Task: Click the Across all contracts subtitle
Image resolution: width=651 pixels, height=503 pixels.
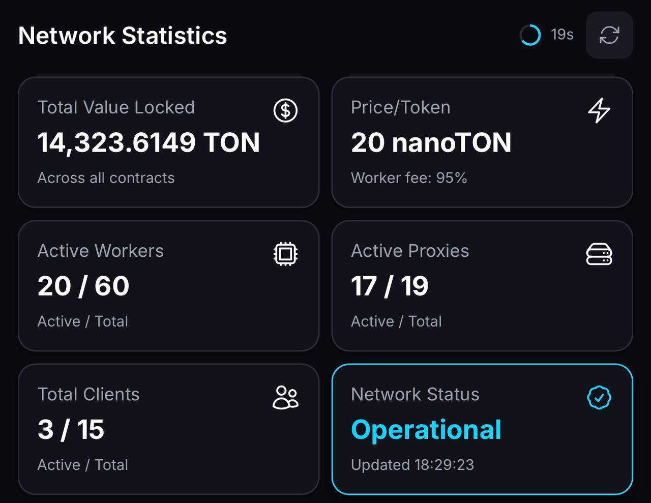Action: [106, 177]
